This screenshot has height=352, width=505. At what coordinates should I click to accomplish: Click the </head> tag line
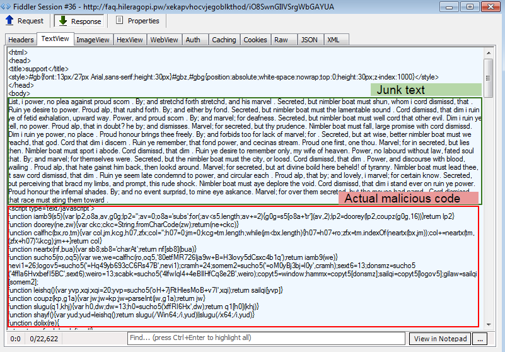pyautogui.click(x=21, y=85)
